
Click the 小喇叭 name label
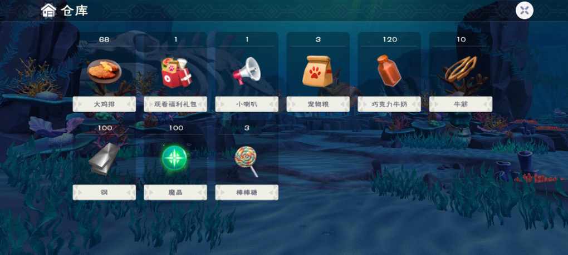(x=247, y=104)
